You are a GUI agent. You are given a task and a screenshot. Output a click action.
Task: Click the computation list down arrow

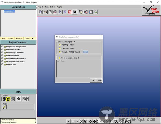35,38
